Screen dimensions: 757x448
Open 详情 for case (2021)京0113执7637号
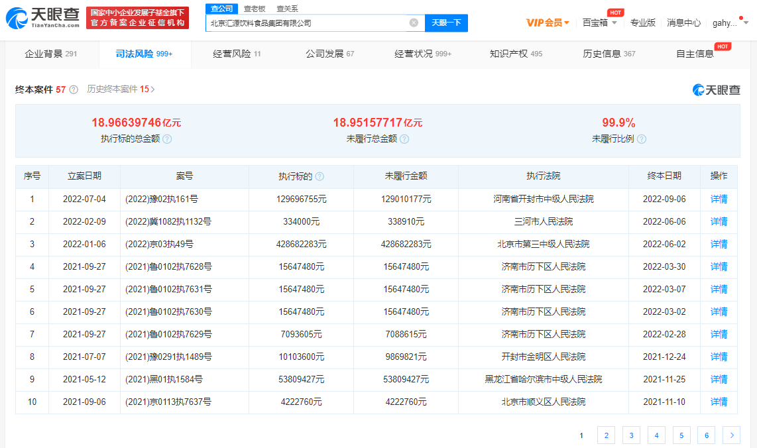click(x=719, y=402)
